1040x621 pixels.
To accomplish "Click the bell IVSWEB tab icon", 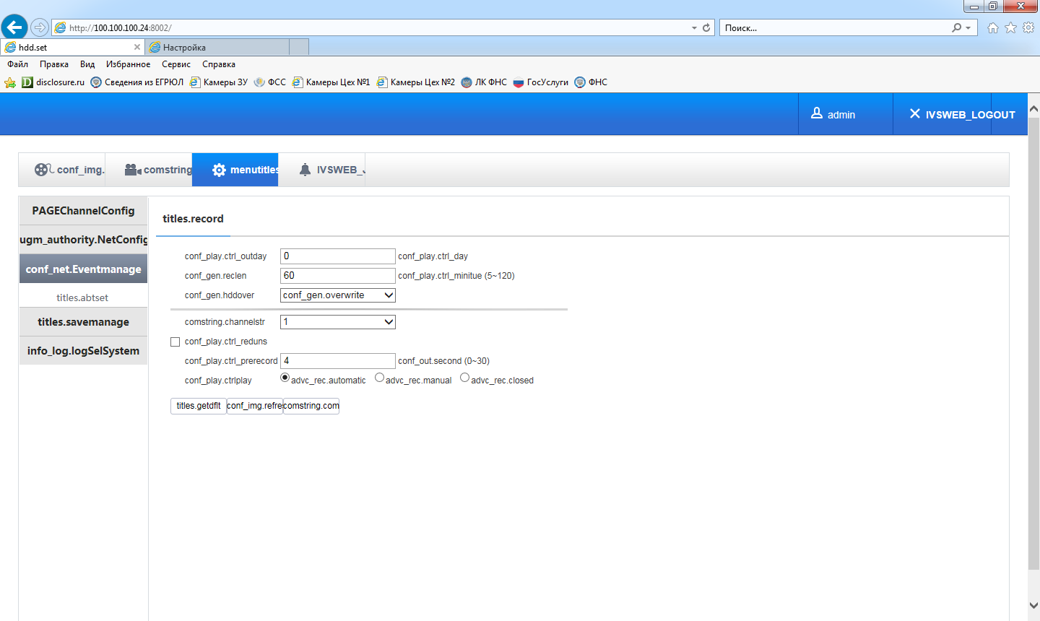I will [x=305, y=170].
